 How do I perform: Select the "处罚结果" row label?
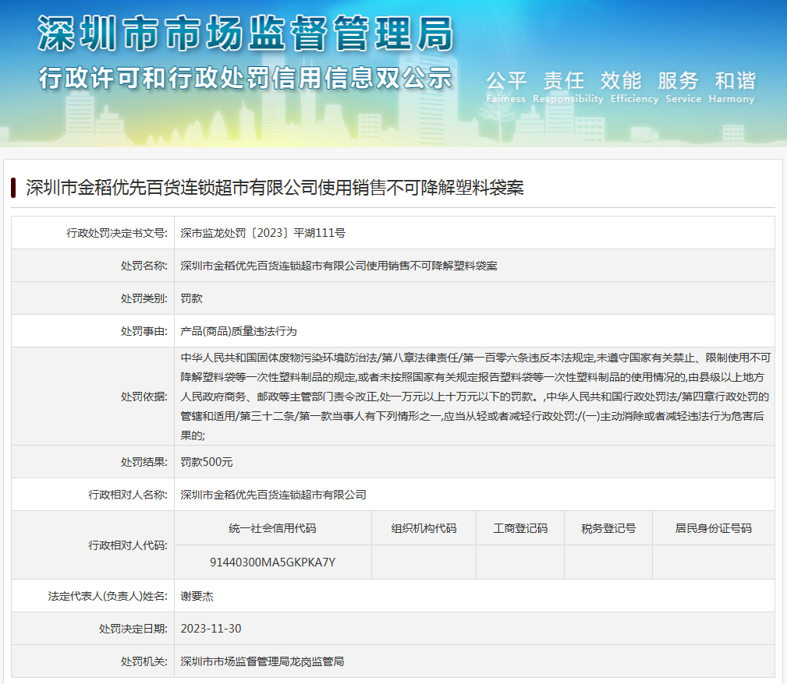[144, 462]
